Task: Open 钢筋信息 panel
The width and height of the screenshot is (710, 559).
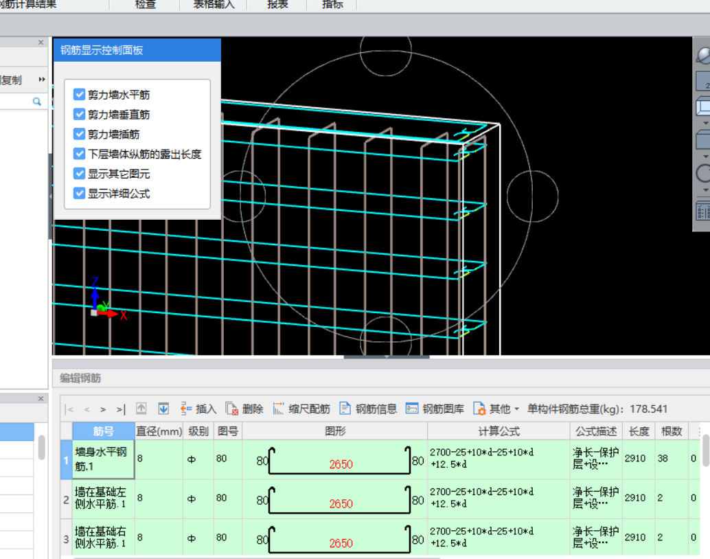Action: pos(368,409)
